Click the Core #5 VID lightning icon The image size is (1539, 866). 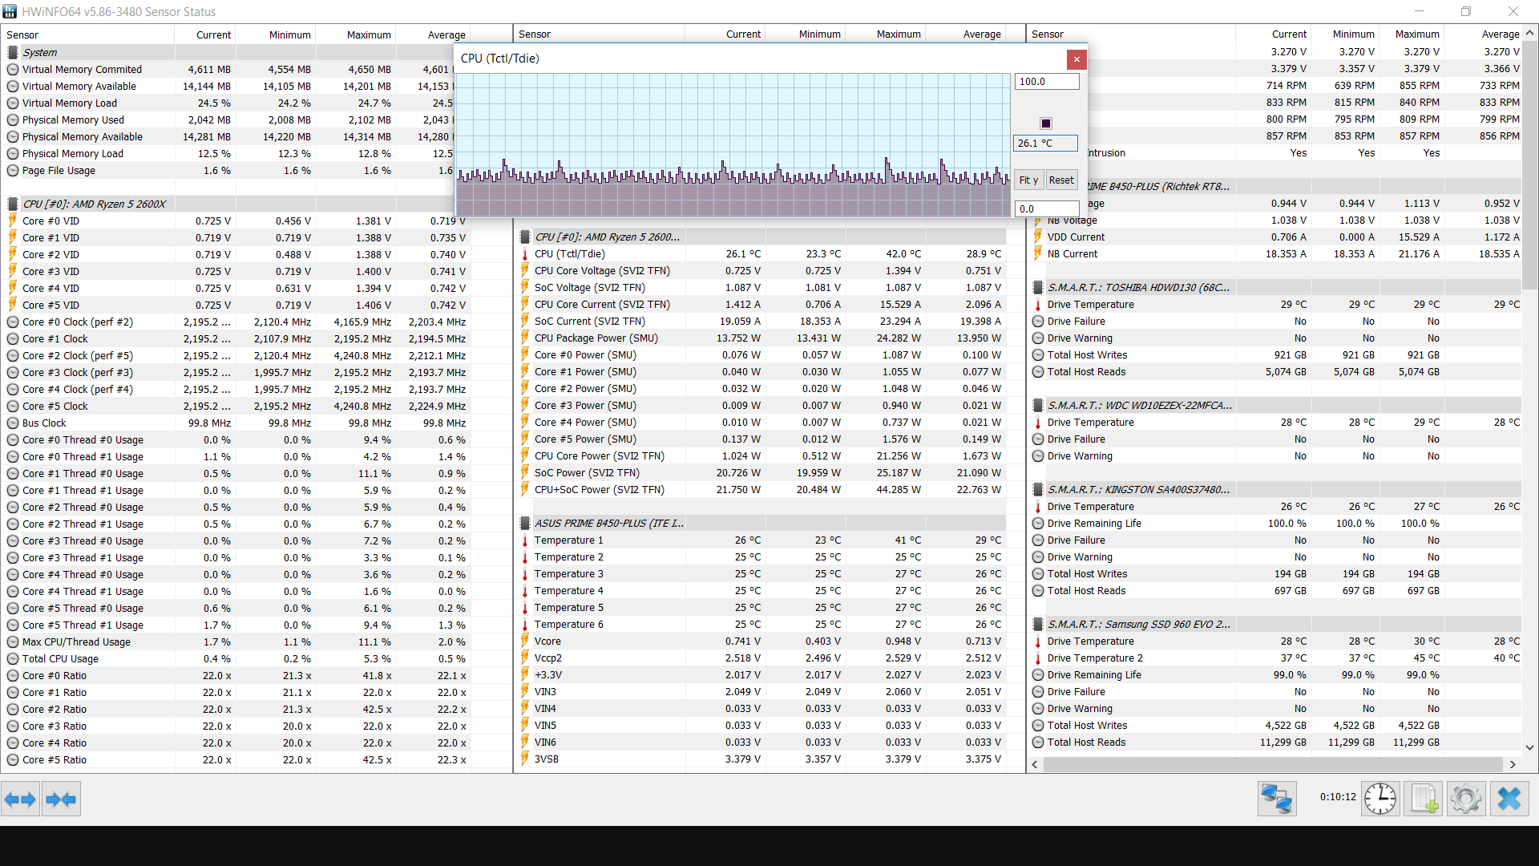[x=13, y=305]
